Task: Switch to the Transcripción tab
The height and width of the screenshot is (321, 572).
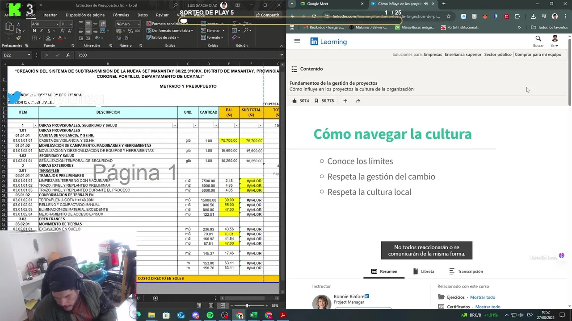Action: (x=466, y=271)
